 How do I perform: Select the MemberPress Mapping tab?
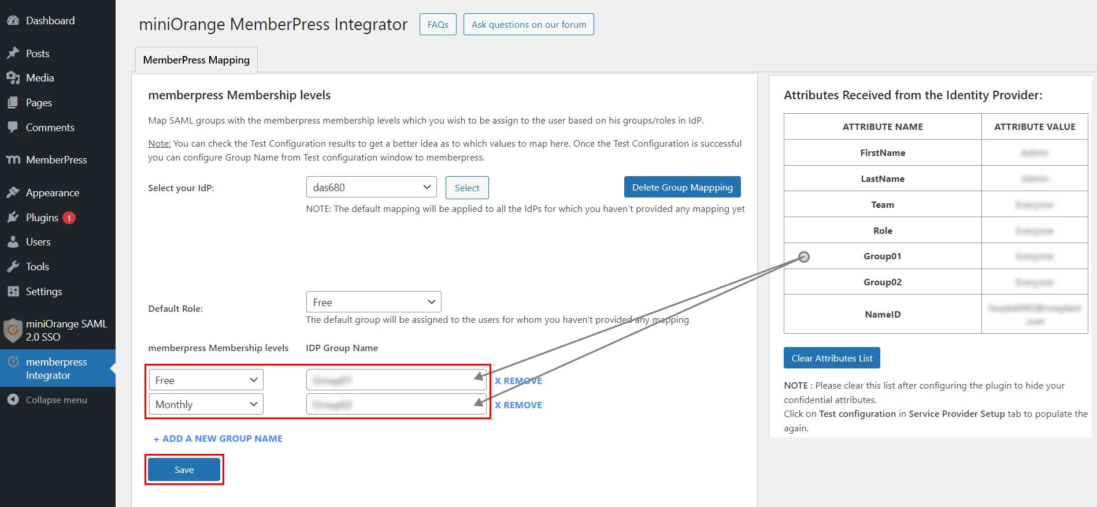197,60
